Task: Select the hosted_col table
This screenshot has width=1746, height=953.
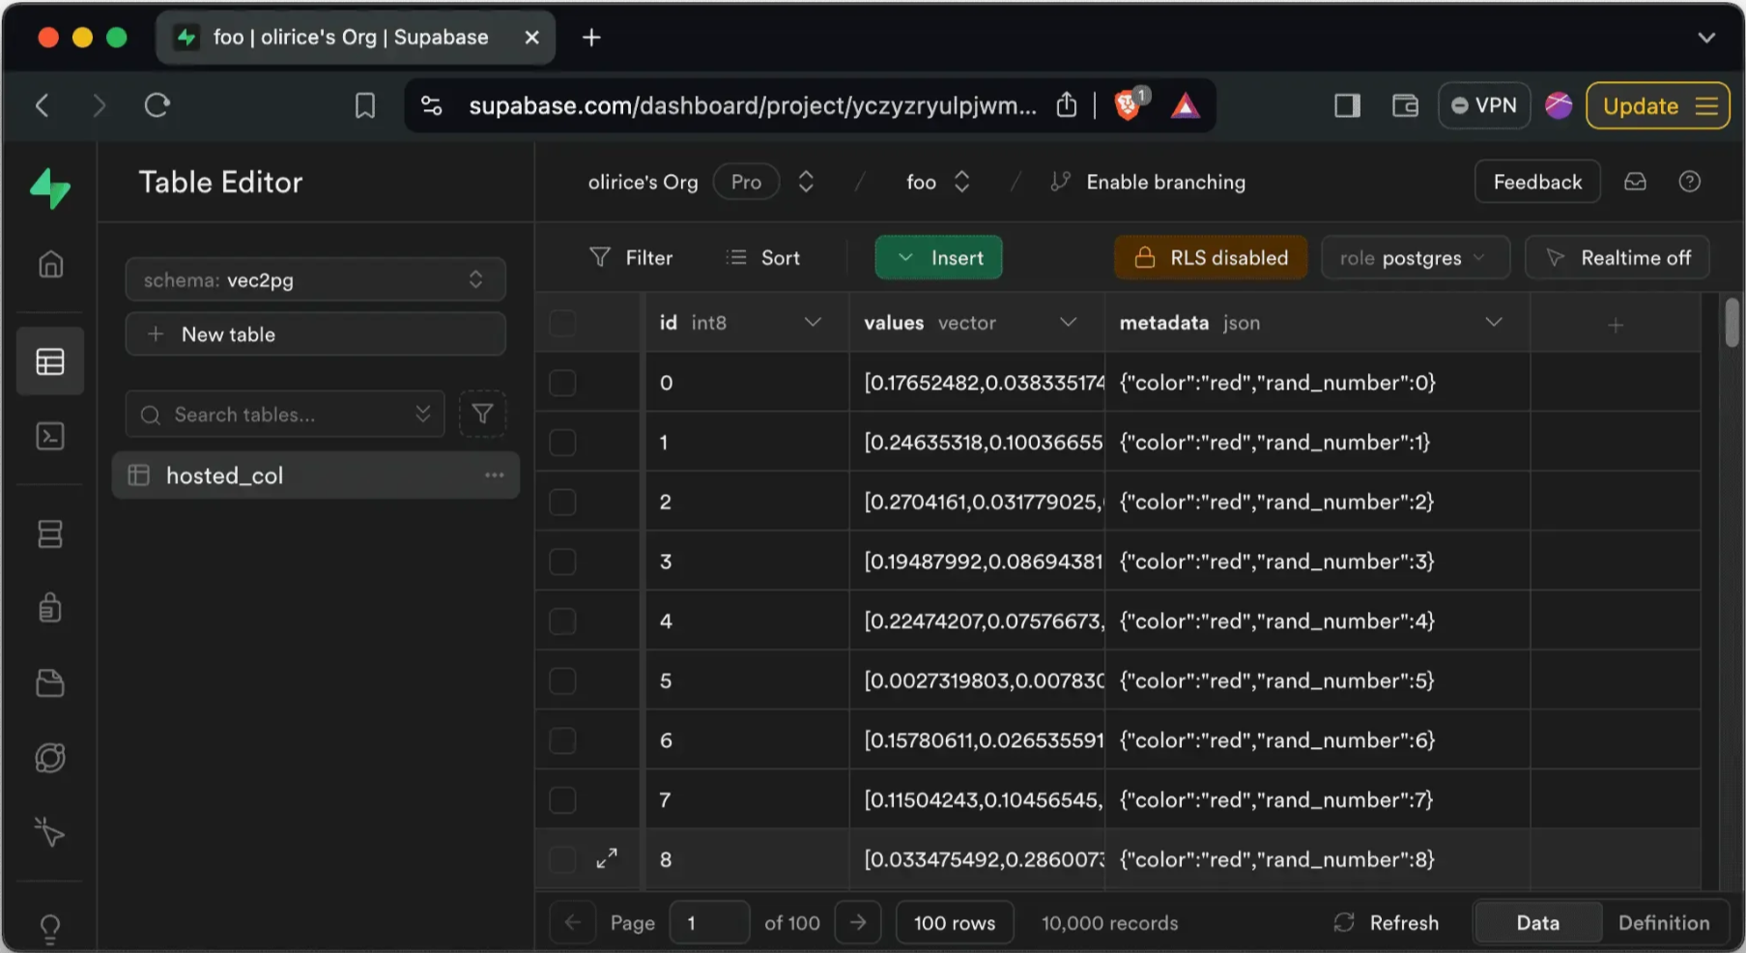Action: click(315, 475)
